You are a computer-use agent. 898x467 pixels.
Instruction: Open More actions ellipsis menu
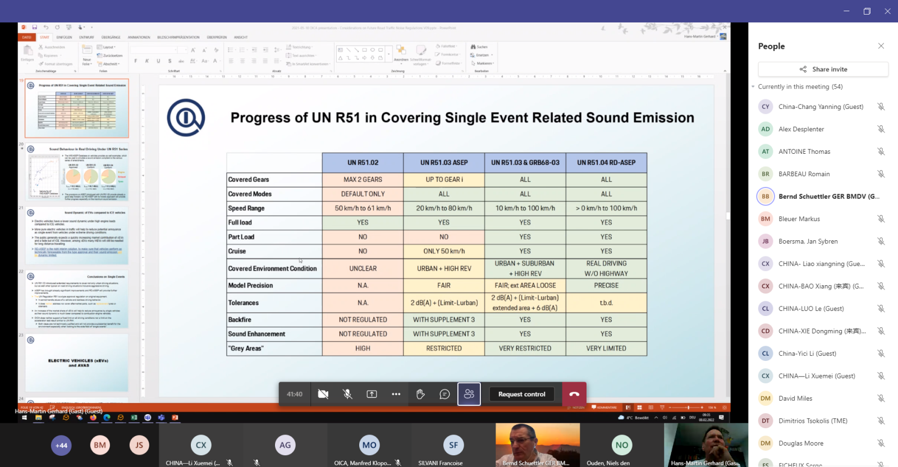pos(396,394)
